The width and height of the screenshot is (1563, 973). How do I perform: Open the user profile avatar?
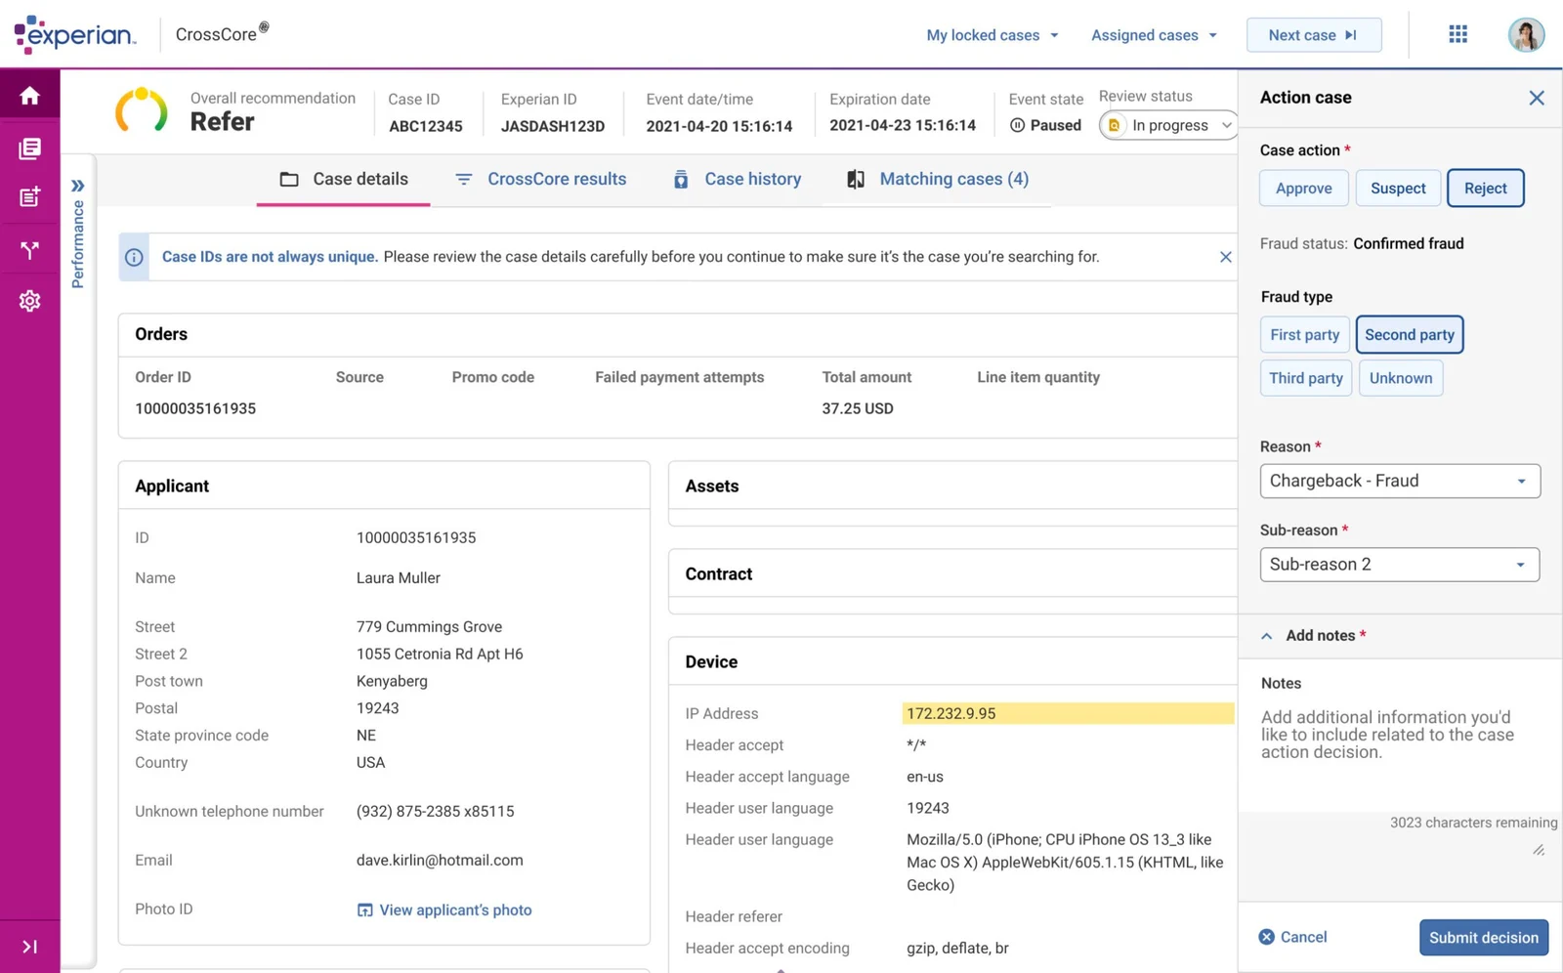pyautogui.click(x=1526, y=34)
